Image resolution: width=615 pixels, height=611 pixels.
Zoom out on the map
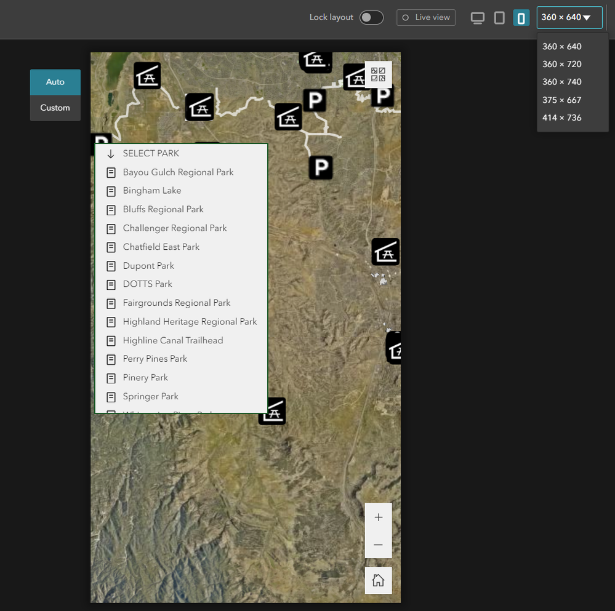tap(378, 545)
